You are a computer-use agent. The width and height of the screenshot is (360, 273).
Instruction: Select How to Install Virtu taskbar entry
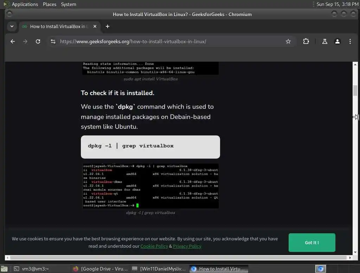pyautogui.click(x=219, y=269)
